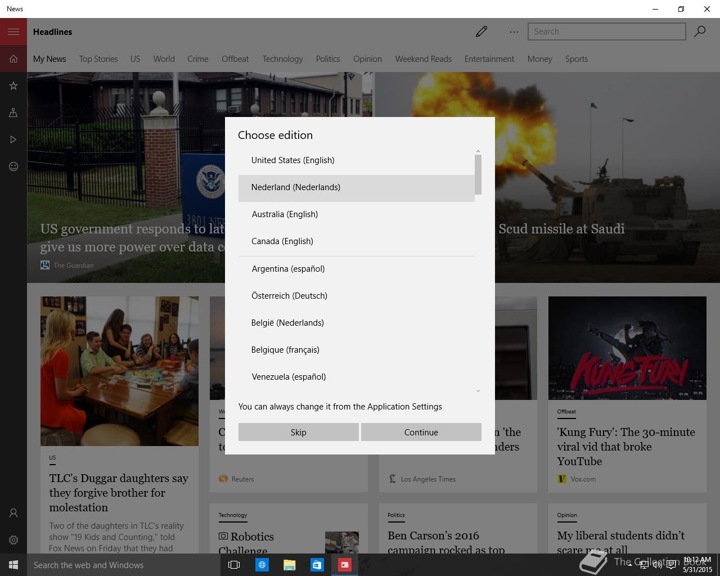Image resolution: width=720 pixels, height=576 pixels.
Task: Open the Store taskbar icon
Action: tap(317, 565)
